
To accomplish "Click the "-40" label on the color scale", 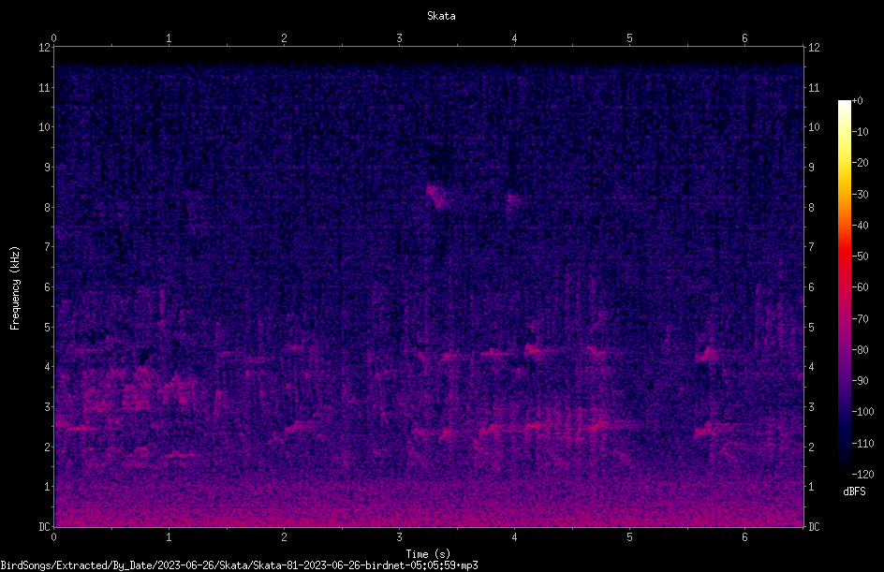I will [x=860, y=226].
